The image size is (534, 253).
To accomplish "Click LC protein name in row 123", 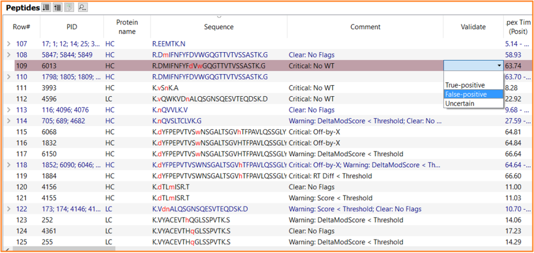I will 109,220.
